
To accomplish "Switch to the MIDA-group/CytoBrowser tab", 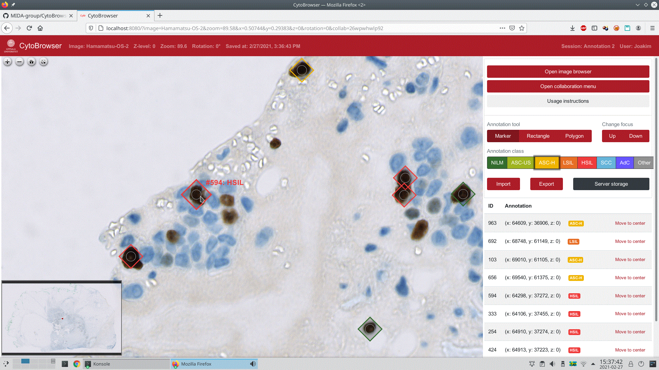I will (x=38, y=16).
